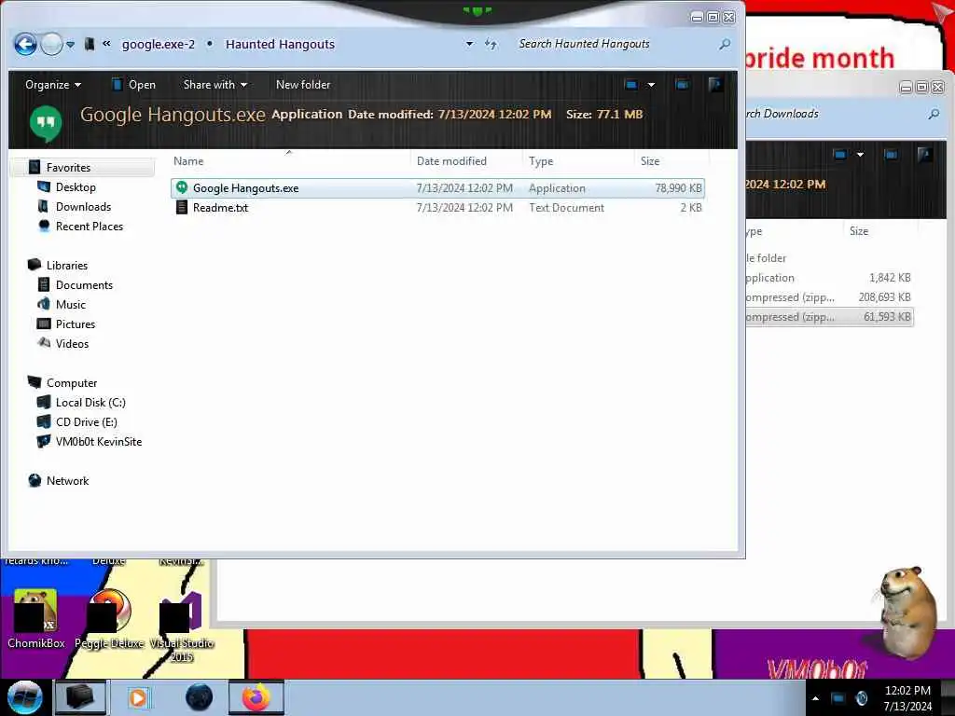Screen dimensions: 955x716
Task: Click 78,990 KB size cell
Action: click(x=679, y=188)
